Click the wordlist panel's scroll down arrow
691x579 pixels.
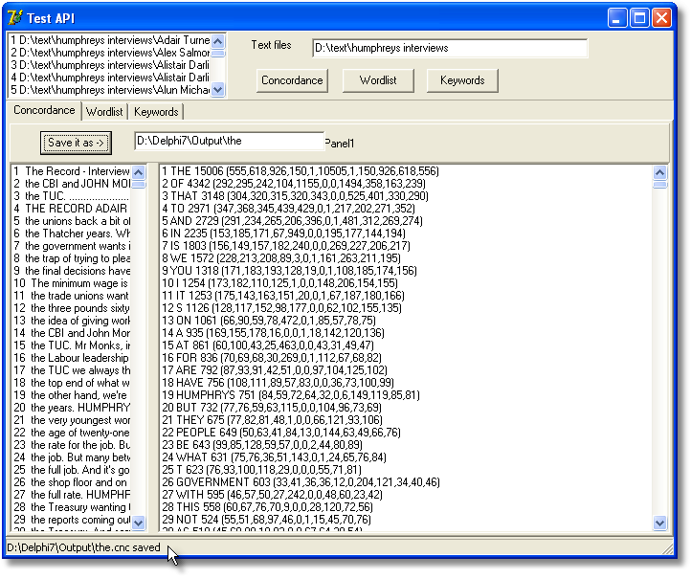click(x=659, y=523)
